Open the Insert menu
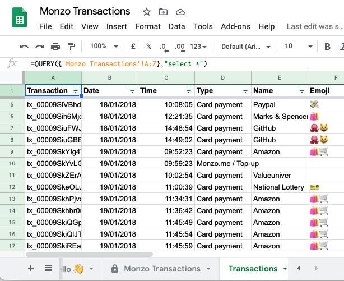The image size is (344, 281). coord(117,26)
